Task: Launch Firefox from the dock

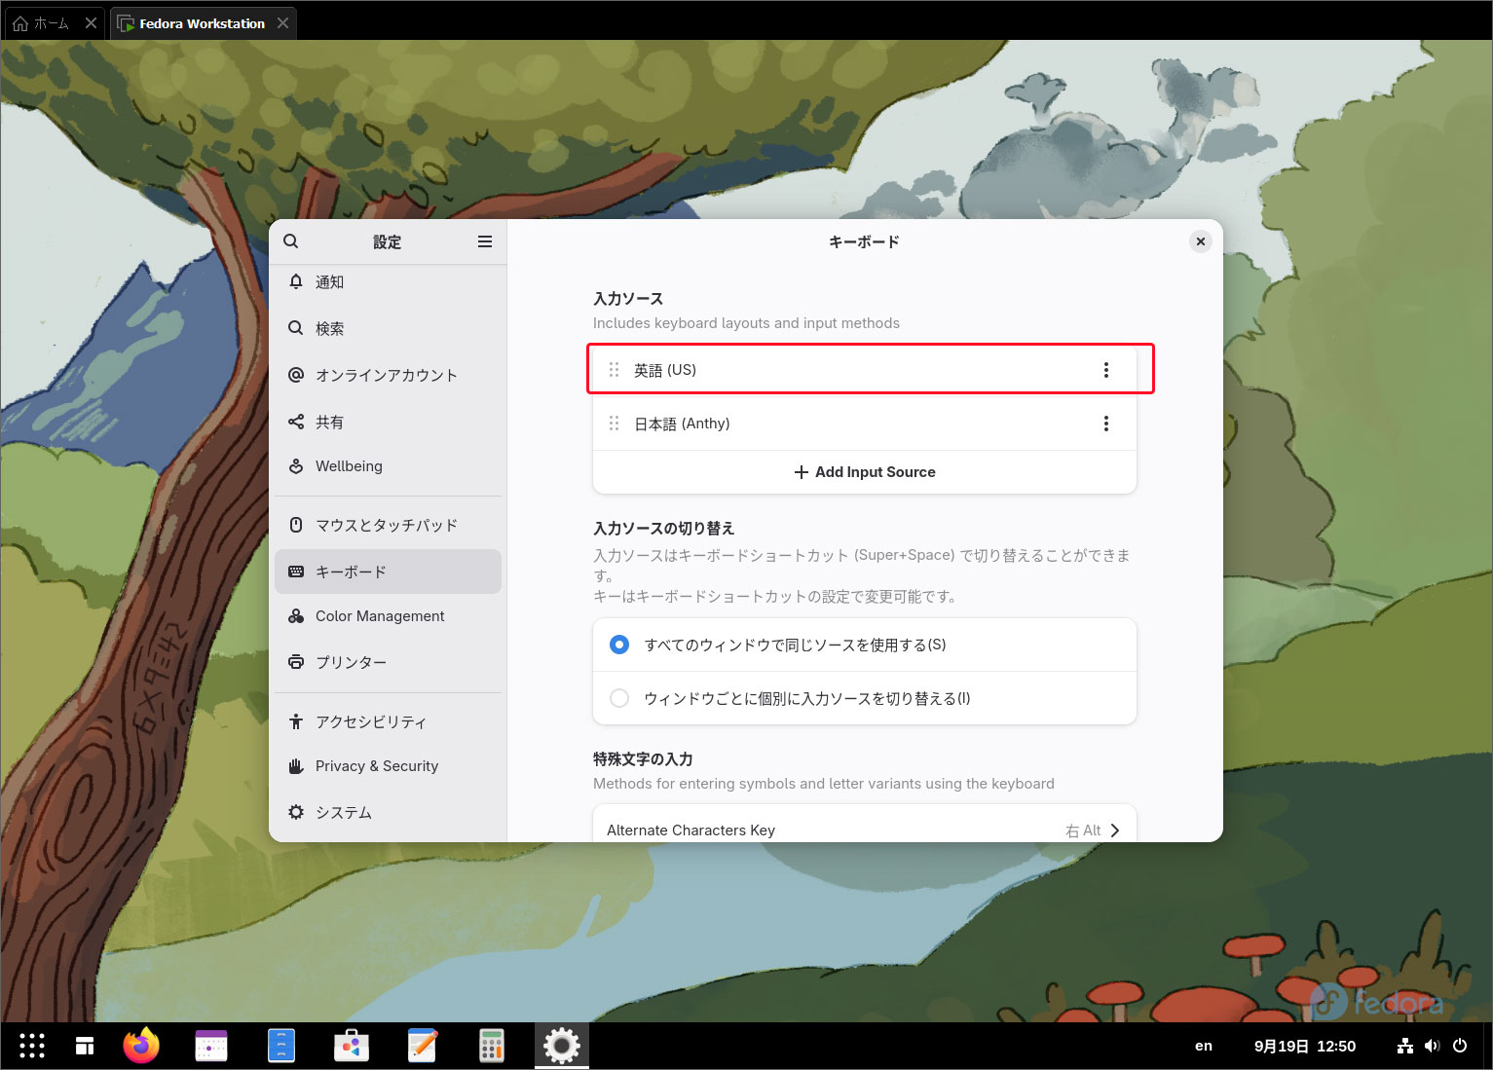Action: 141,1046
